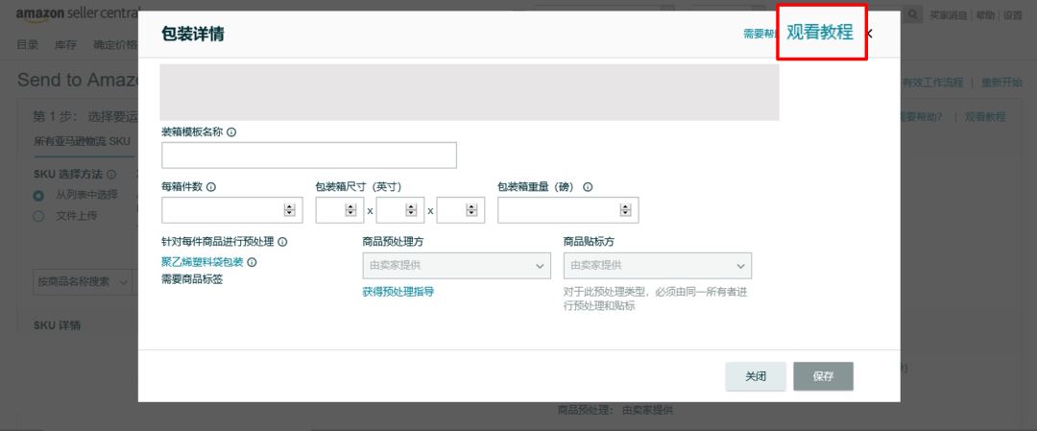Screen dimensions: 1037x431
Task: Open the 按商品名称搜索 dropdown in background
Action: [x=83, y=281]
